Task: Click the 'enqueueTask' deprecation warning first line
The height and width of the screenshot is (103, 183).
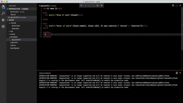Action: (104, 76)
